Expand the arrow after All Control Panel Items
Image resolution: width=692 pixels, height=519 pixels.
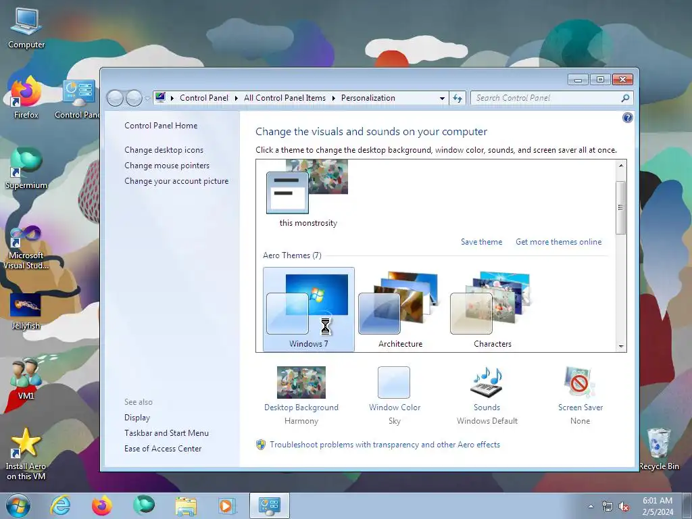click(333, 98)
